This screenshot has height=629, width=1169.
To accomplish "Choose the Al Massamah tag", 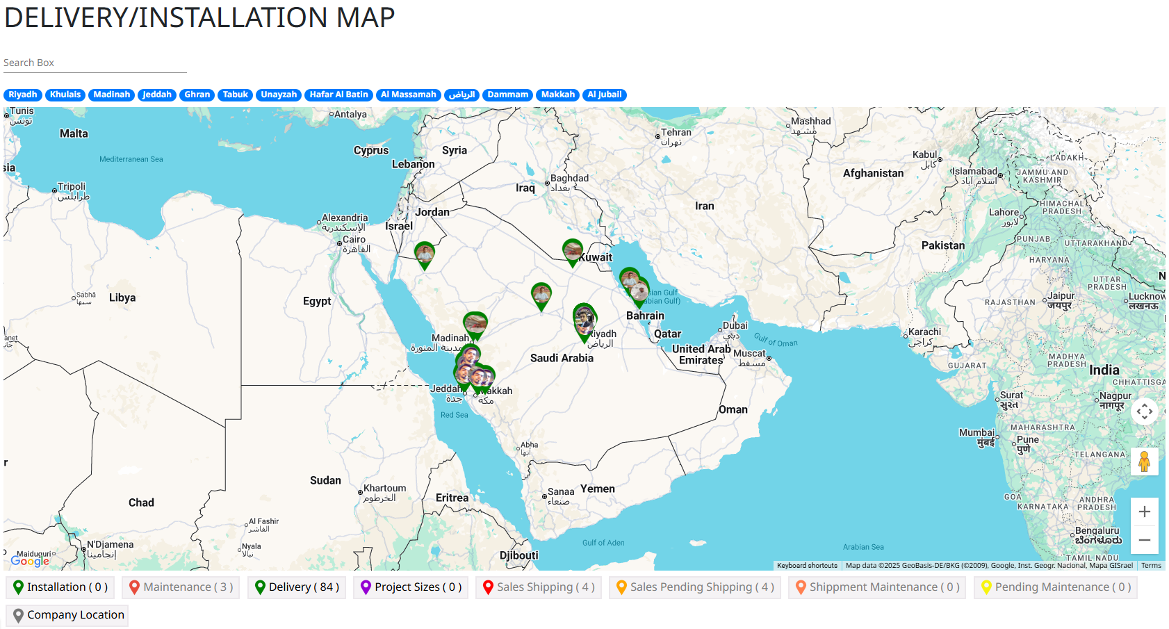I will 408,95.
